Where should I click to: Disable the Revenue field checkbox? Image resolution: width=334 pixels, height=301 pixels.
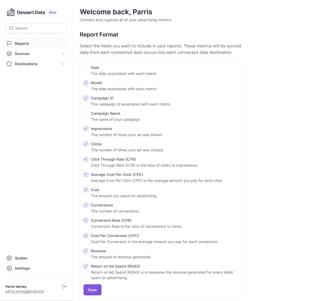click(x=86, y=251)
